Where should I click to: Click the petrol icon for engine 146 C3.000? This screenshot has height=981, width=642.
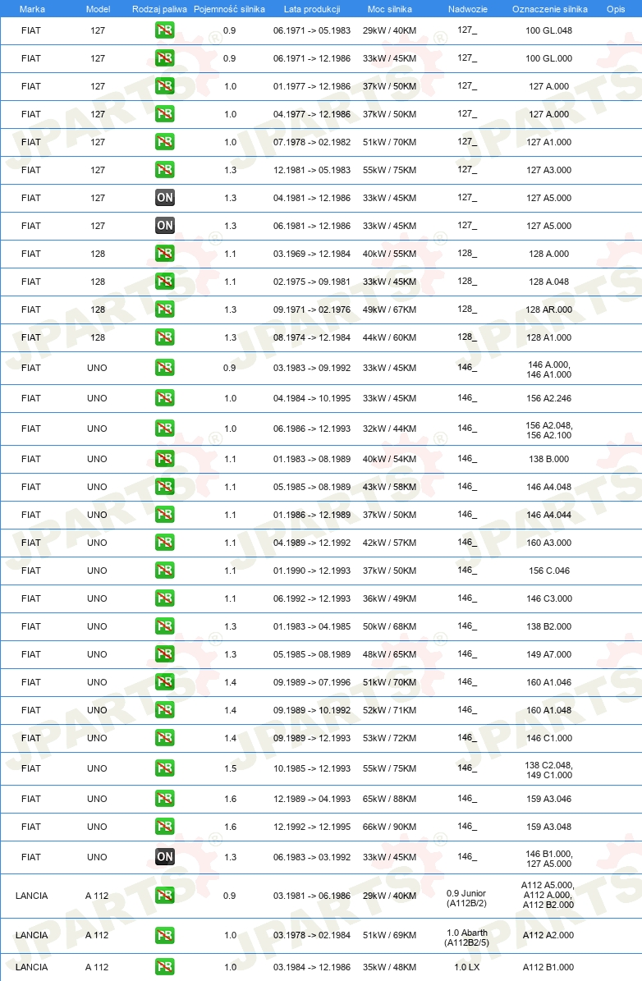[x=164, y=598]
